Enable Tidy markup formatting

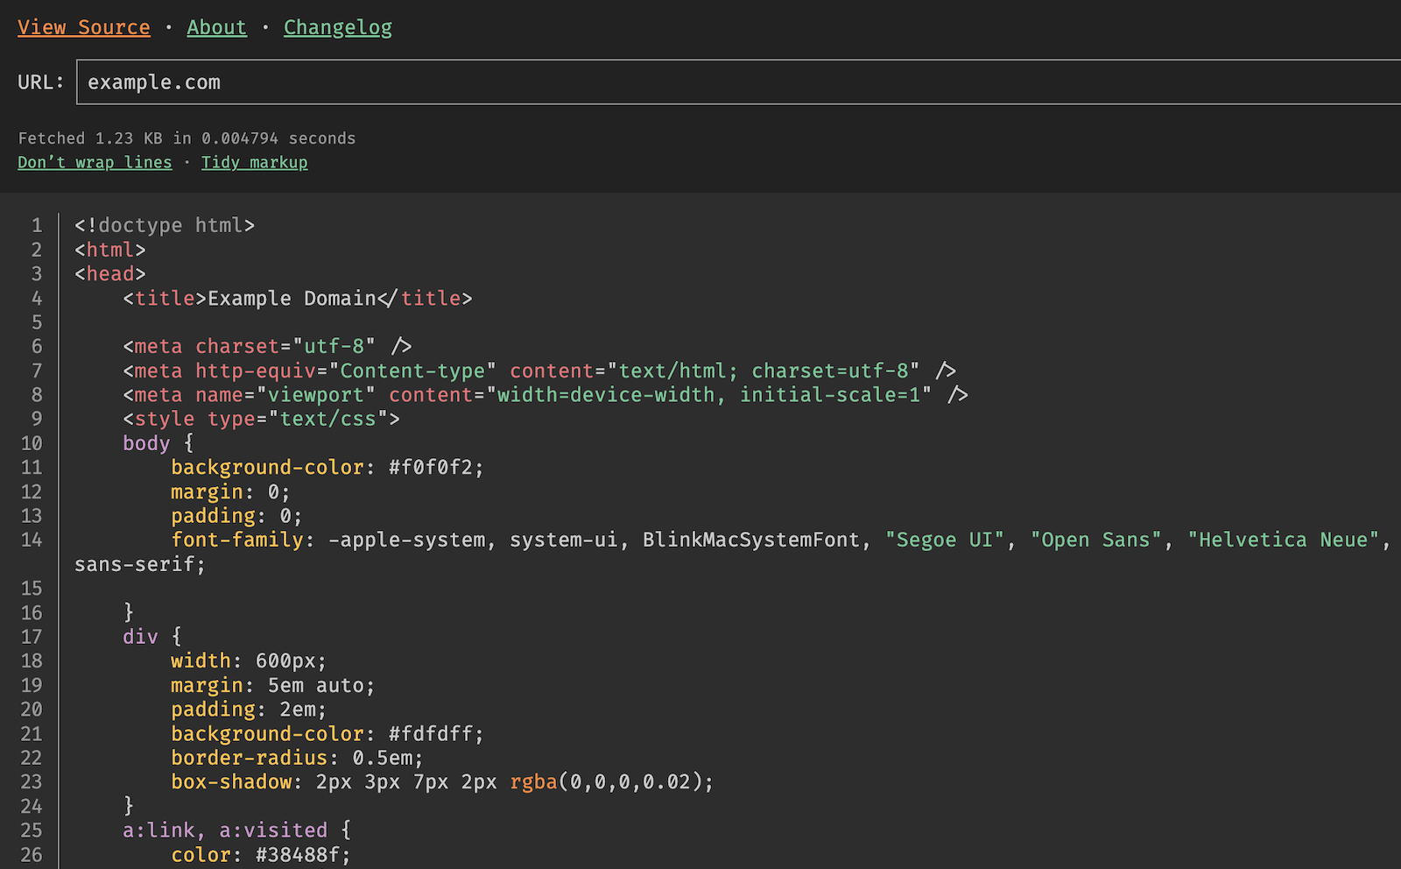click(255, 162)
